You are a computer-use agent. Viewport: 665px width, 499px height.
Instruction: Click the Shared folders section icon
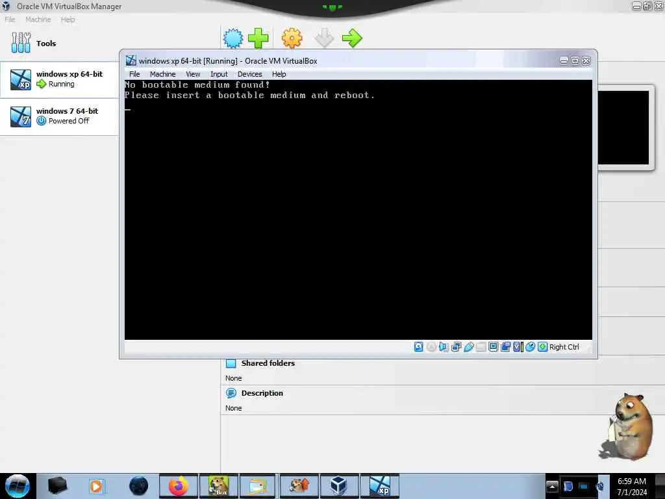point(231,363)
